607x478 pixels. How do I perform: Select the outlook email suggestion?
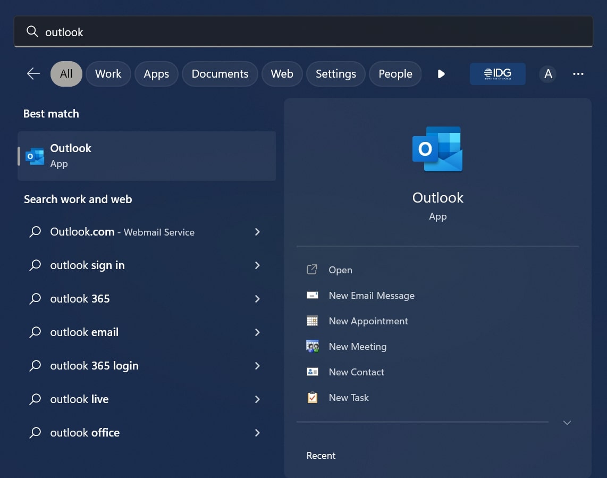click(x=147, y=332)
